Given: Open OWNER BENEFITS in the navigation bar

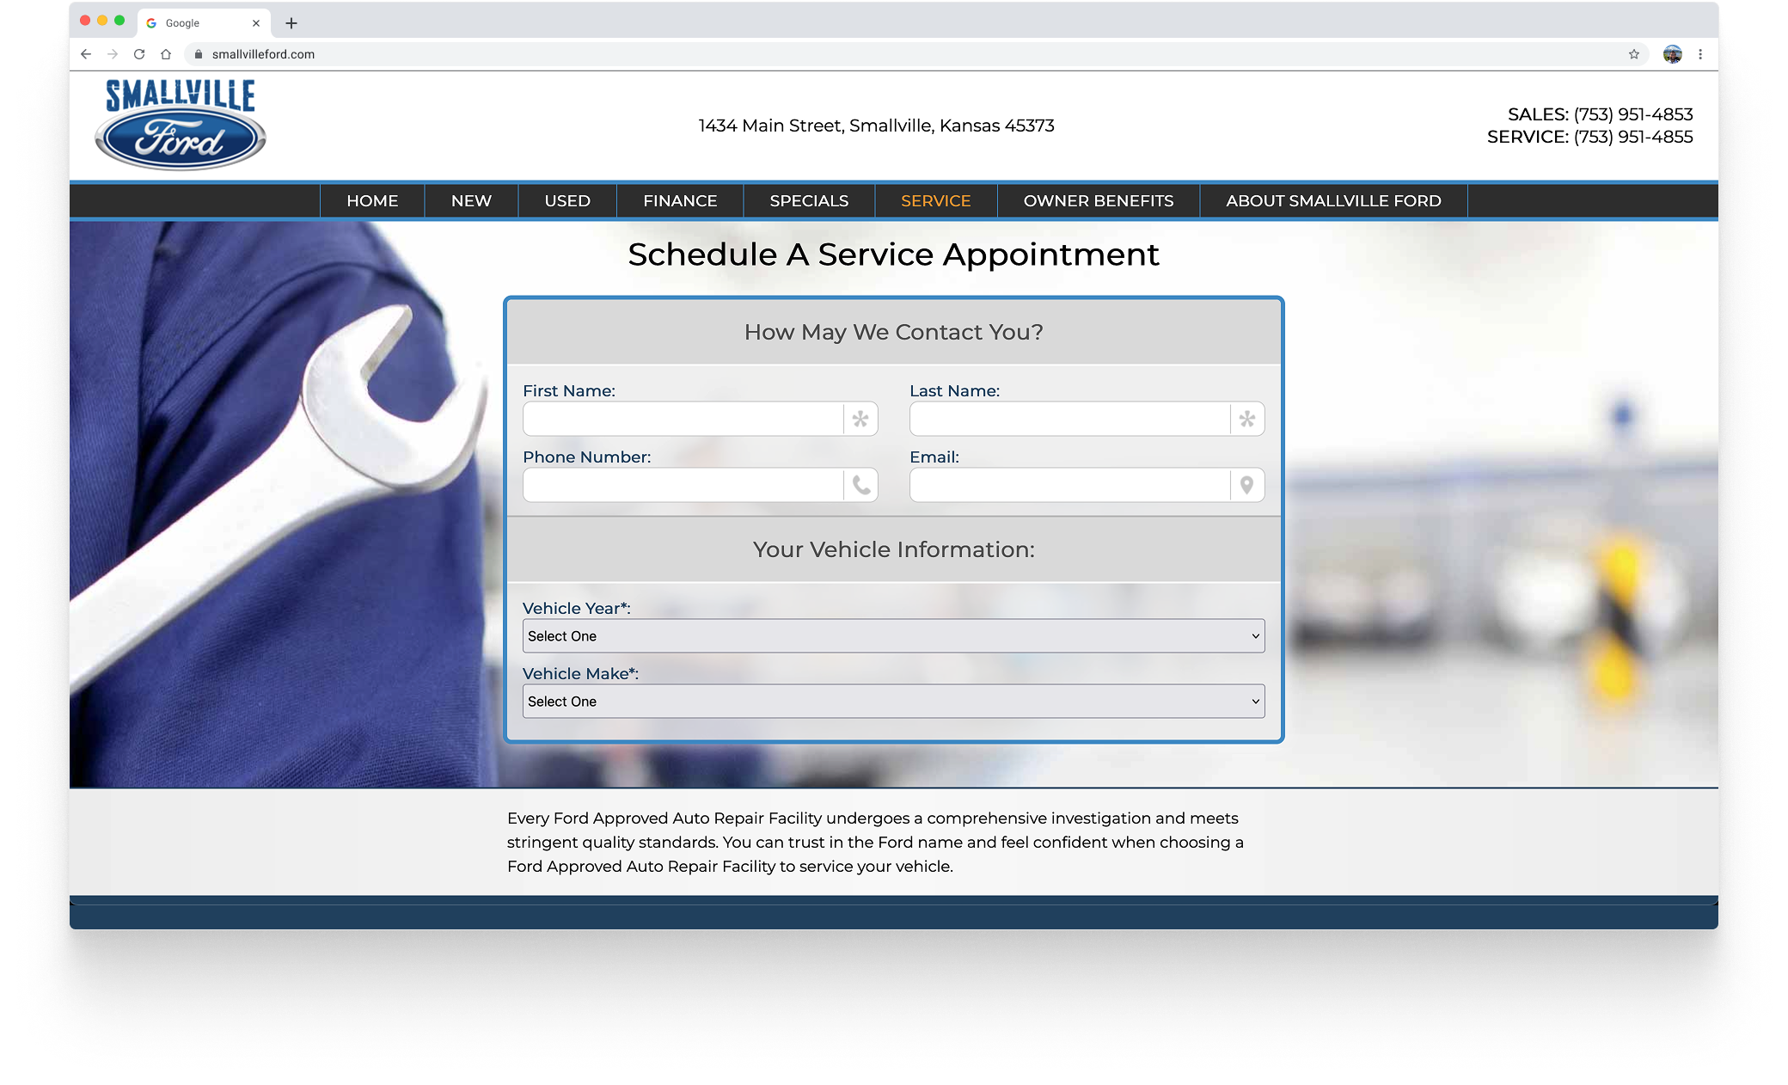Looking at the screenshot, I should click(1098, 200).
